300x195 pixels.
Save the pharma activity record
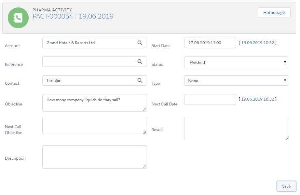coord(286,186)
